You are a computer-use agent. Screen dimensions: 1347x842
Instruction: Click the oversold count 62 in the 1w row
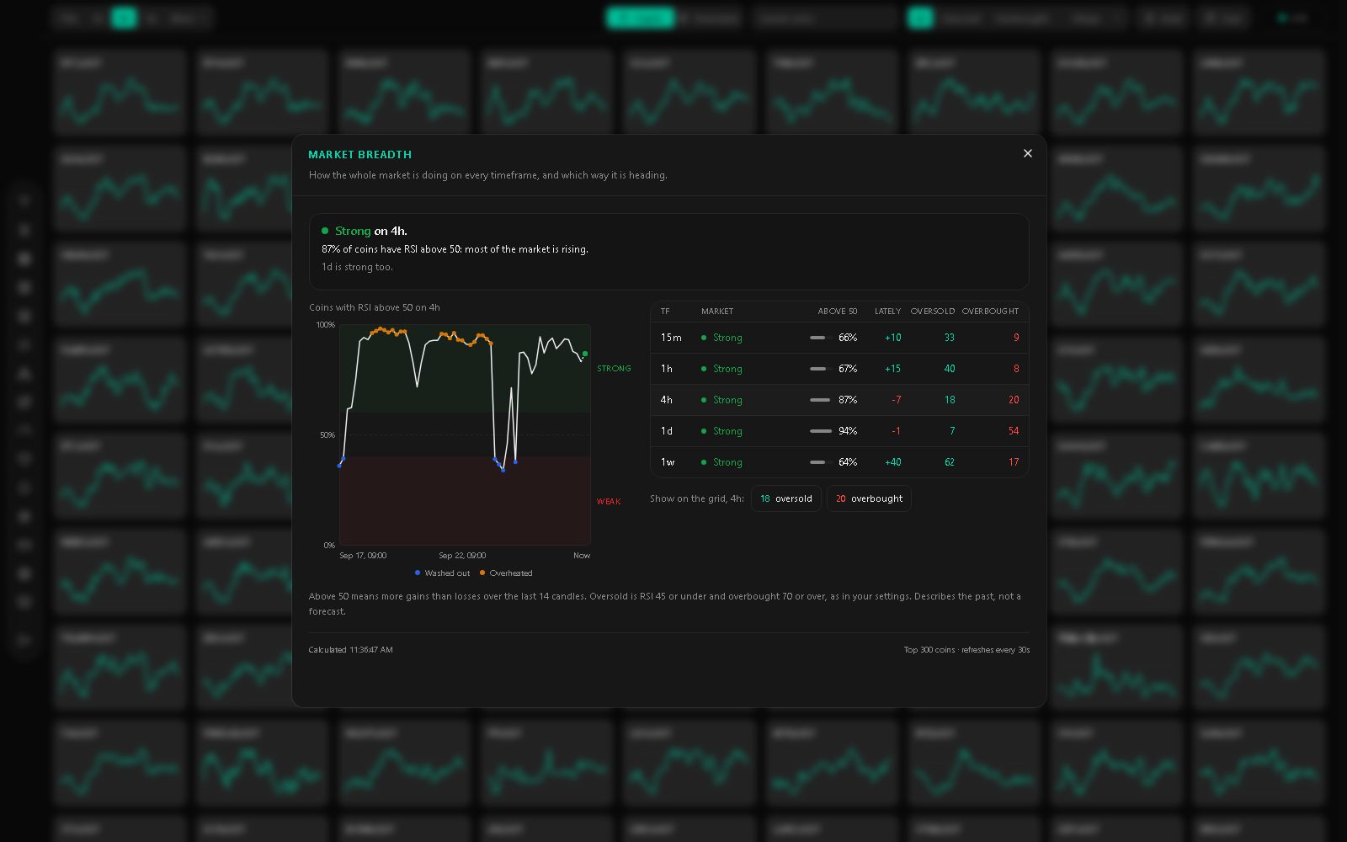coord(950,462)
